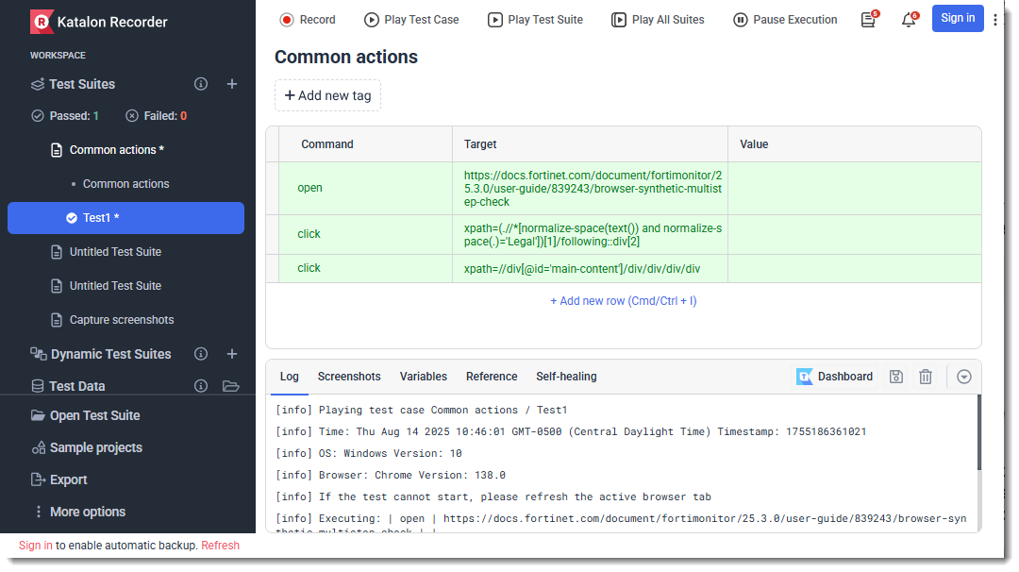The width and height of the screenshot is (1019, 572).
Task: Open the notifications bell
Action: 909,20
